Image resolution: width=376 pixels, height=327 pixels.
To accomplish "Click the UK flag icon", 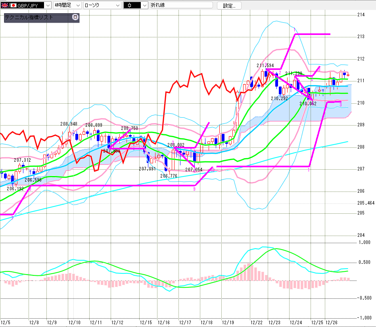I will click(5, 5).
